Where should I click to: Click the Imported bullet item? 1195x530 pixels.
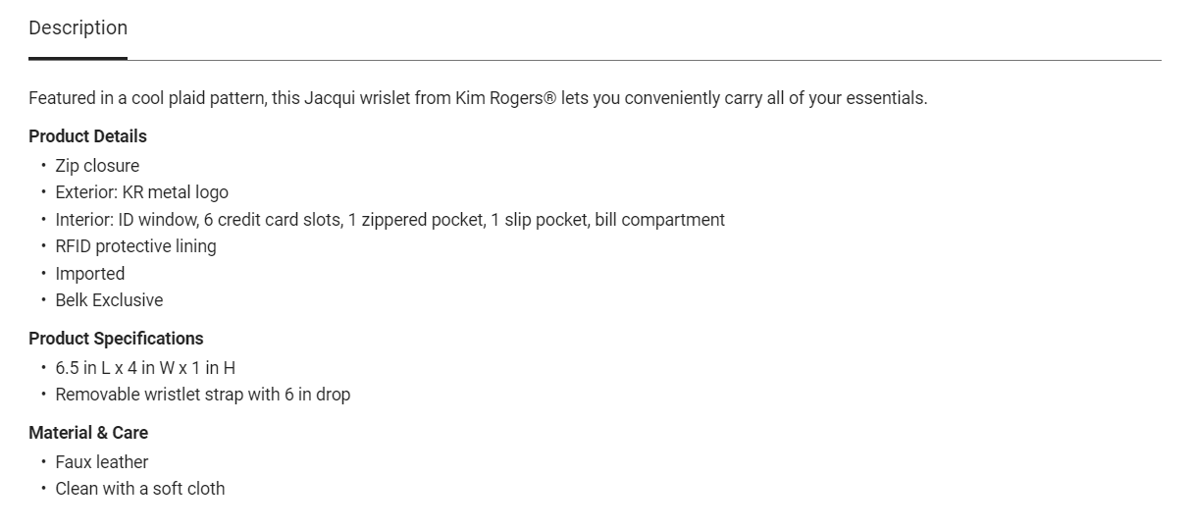point(90,274)
